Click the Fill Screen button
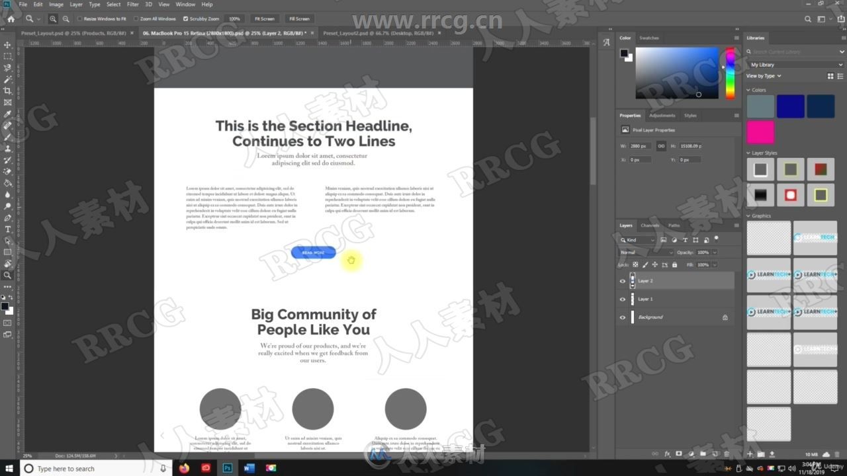 point(299,19)
